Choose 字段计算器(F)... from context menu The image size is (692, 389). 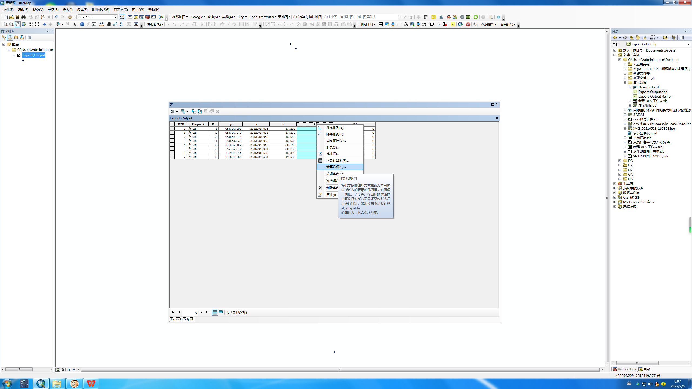[340, 160]
